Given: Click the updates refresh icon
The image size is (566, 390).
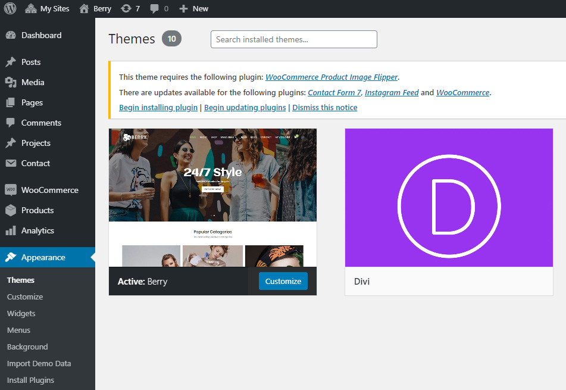Looking at the screenshot, I should (x=126, y=9).
